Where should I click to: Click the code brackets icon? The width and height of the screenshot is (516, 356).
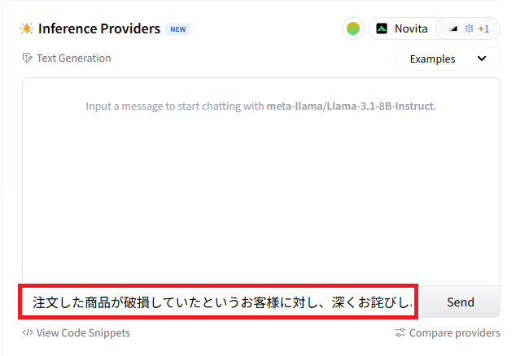point(28,332)
